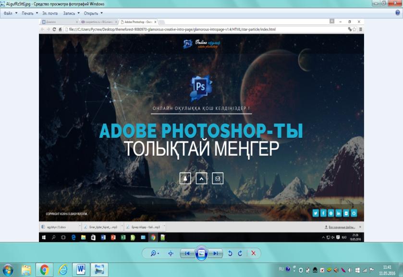Open the Запись dropdown menu
Screen dimensions: 403x277
(x=72, y=13)
